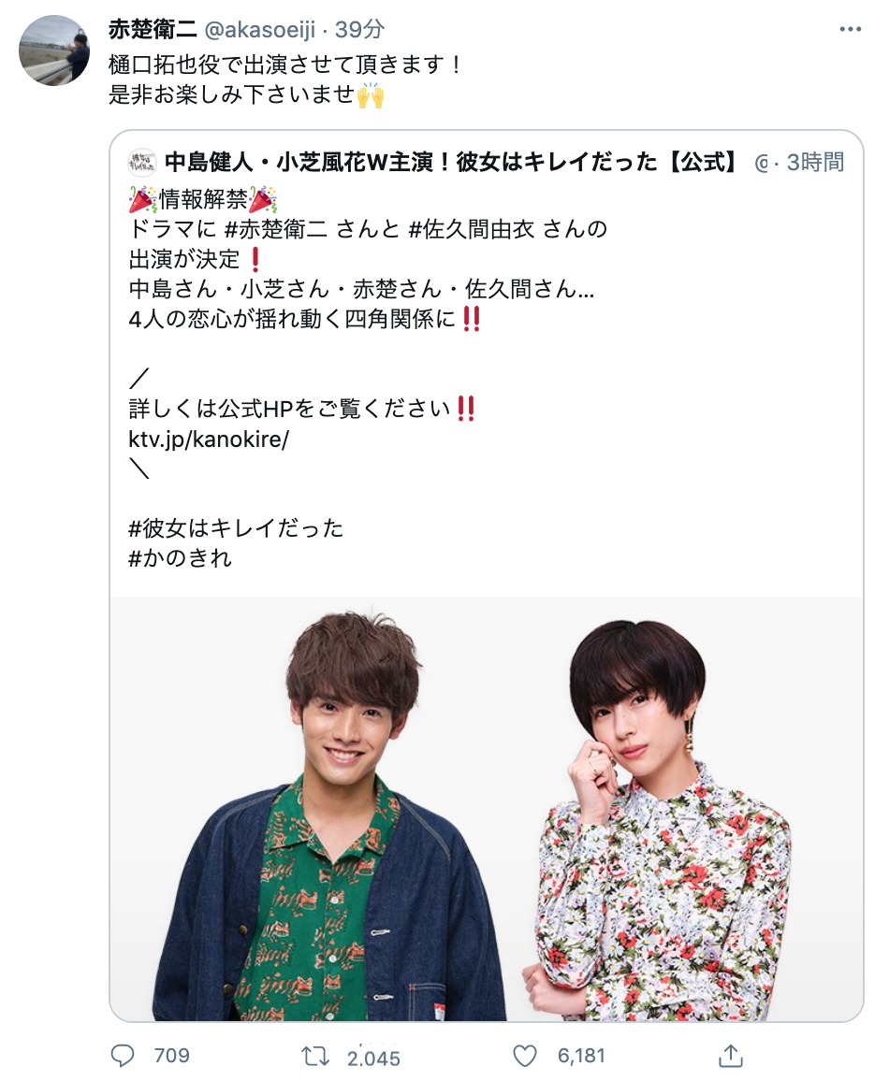Visit the ktv.jp/kanokire/ link
This screenshot has width=889, height=1081.
209,439
